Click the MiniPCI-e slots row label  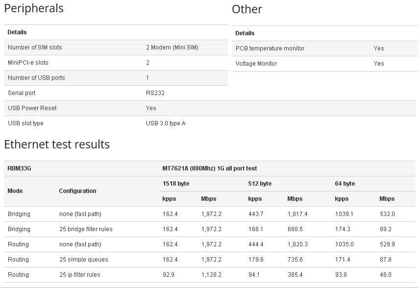pos(28,63)
